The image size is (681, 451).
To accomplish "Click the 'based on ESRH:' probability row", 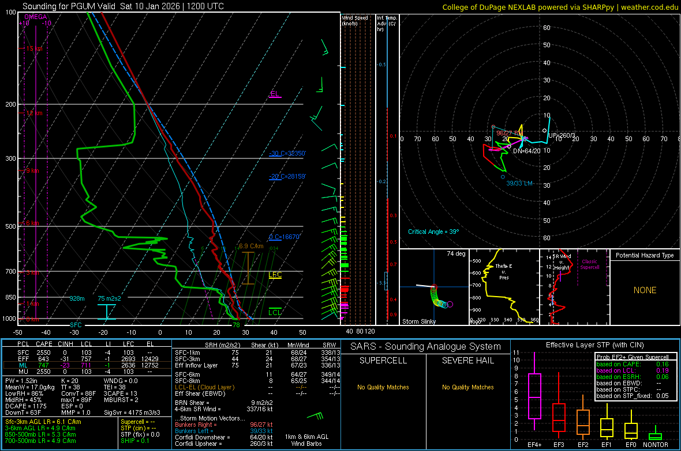I will click(633, 377).
